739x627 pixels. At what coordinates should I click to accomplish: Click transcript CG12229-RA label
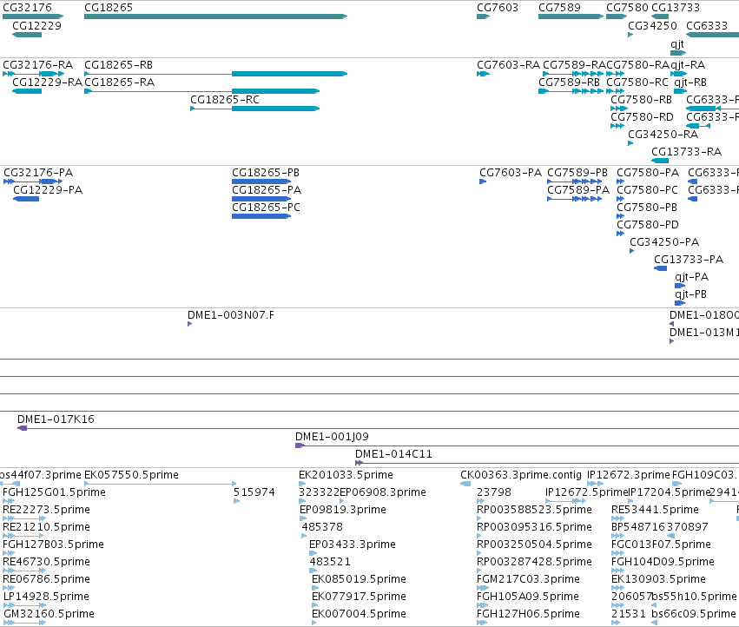[47, 82]
